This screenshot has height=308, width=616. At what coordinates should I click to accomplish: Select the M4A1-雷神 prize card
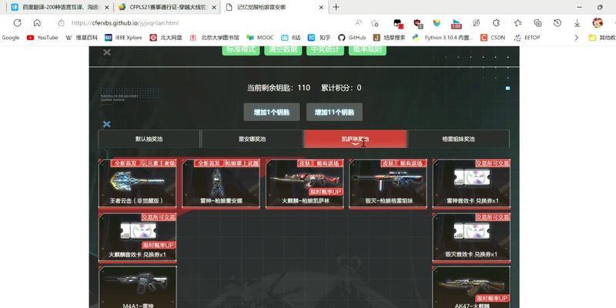(137, 287)
